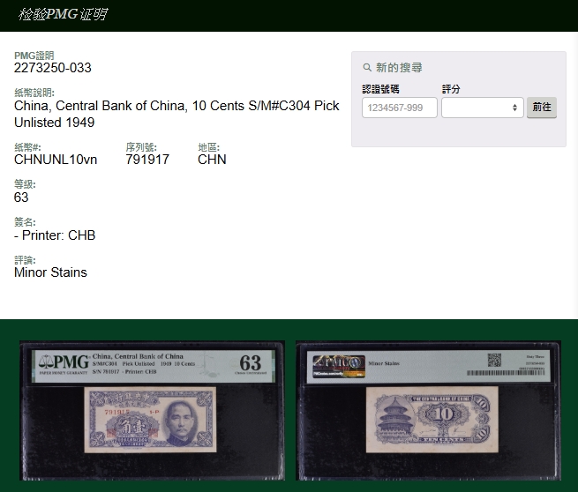This screenshot has height=492, width=578.
Task: Click the 地區 field label
Action: coord(208,147)
